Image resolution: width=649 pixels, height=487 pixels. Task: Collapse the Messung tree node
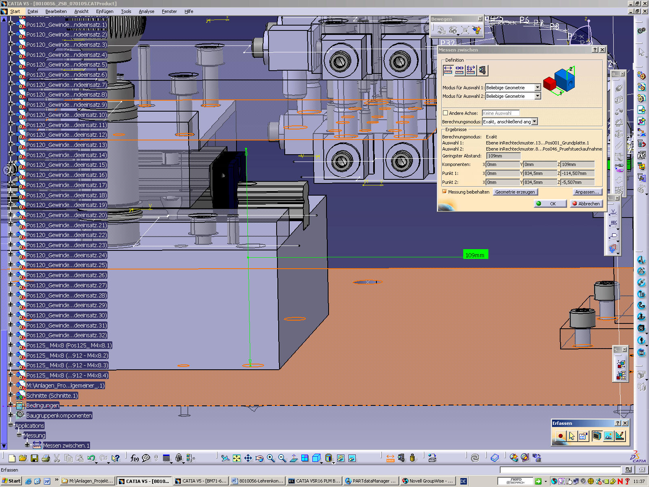pos(19,435)
